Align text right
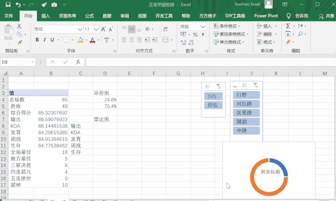 (139, 40)
